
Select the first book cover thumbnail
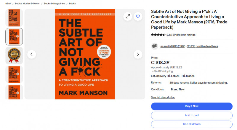click(x=14, y=18)
